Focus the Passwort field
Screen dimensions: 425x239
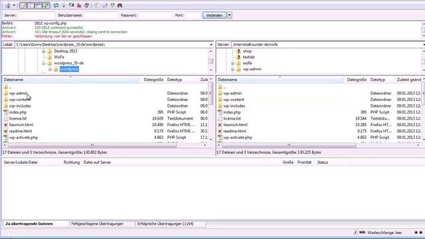tap(155, 15)
